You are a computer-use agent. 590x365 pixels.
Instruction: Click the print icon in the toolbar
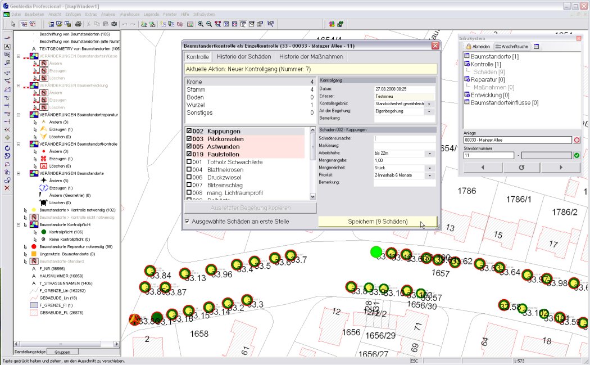pyautogui.click(x=79, y=24)
